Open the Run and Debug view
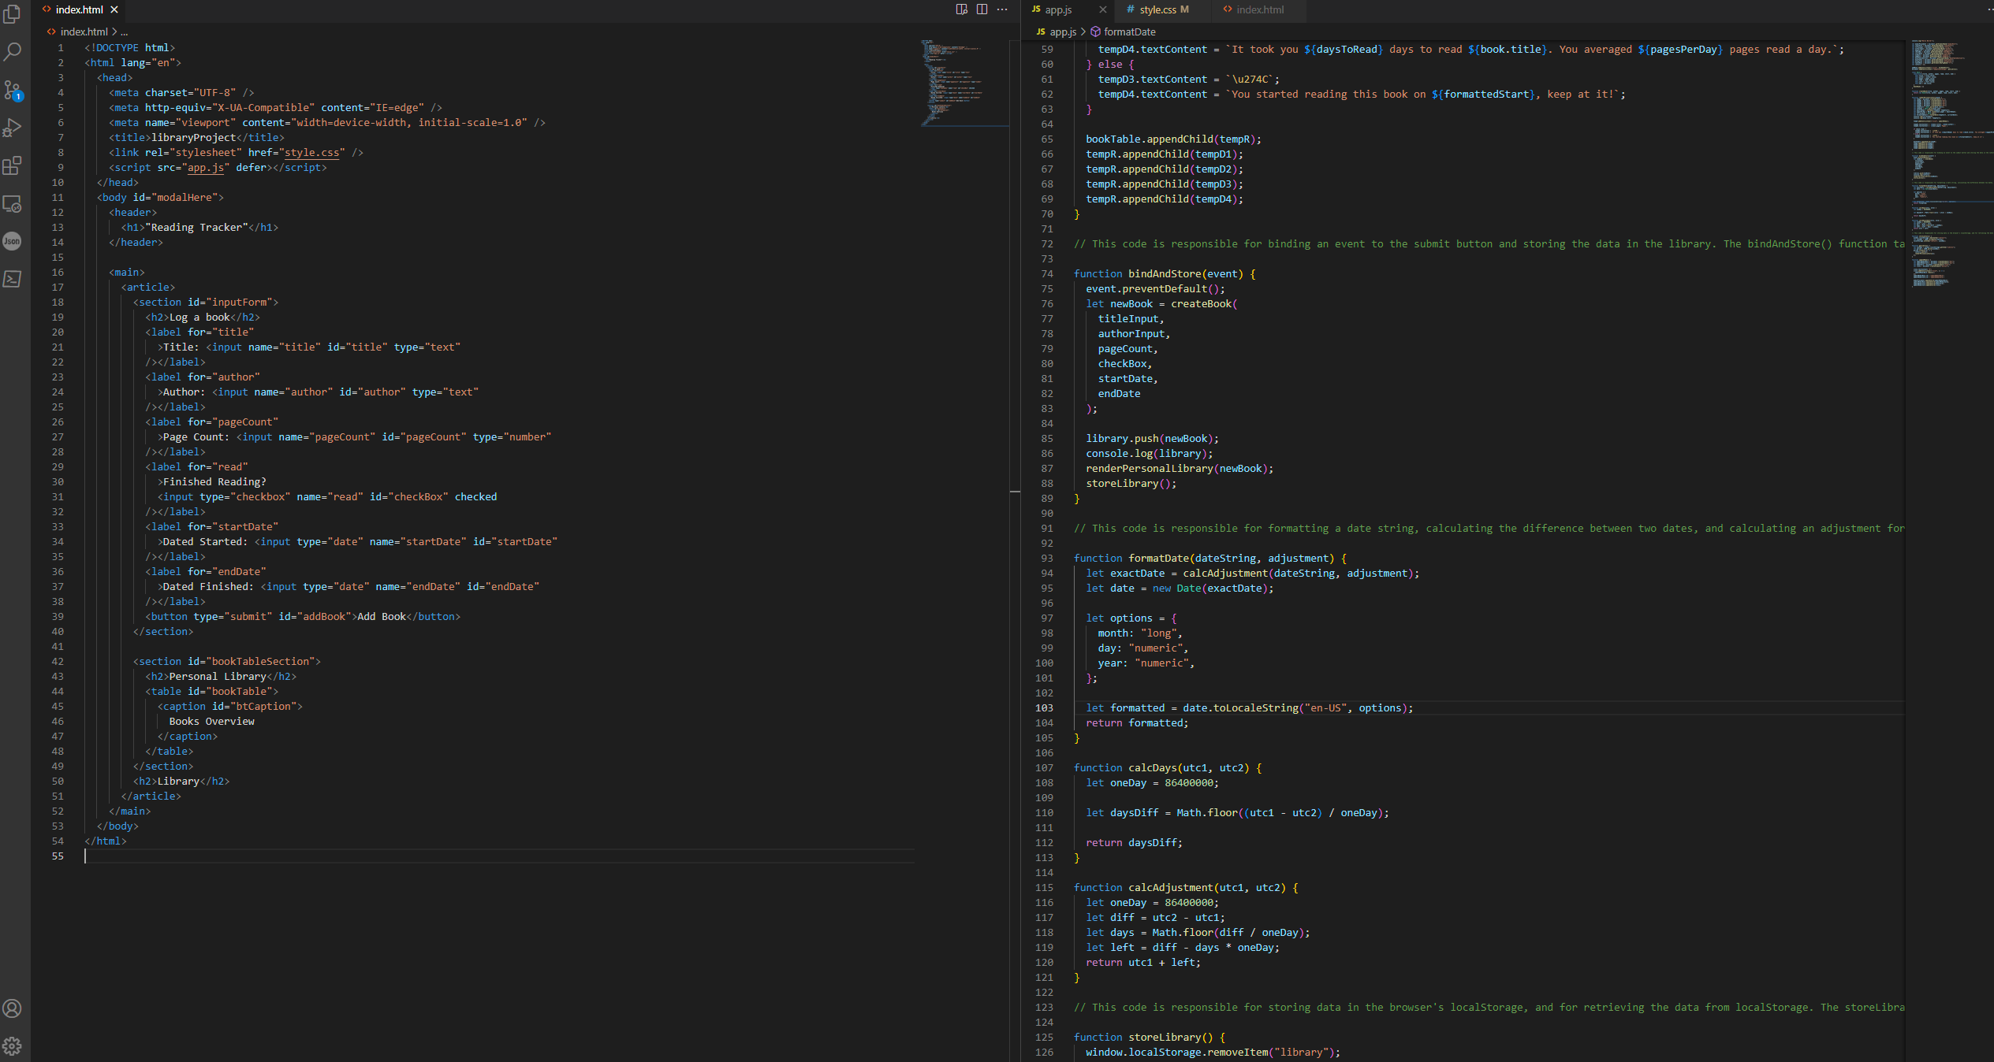This screenshot has height=1062, width=1994. 13,126
